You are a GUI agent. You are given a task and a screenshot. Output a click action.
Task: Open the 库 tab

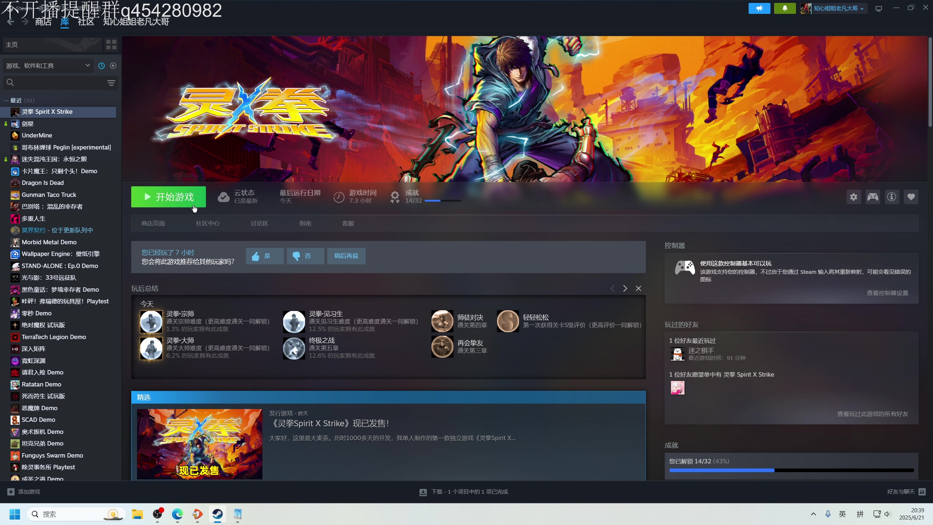(x=65, y=22)
